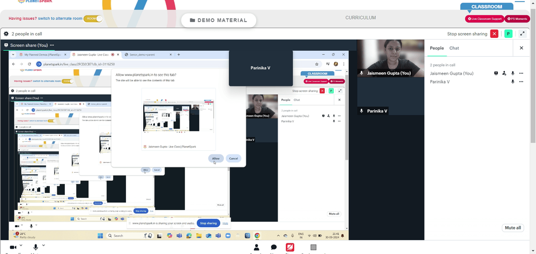Click '2 people in call' header text
536x254 pixels.
pyautogui.click(x=27, y=34)
